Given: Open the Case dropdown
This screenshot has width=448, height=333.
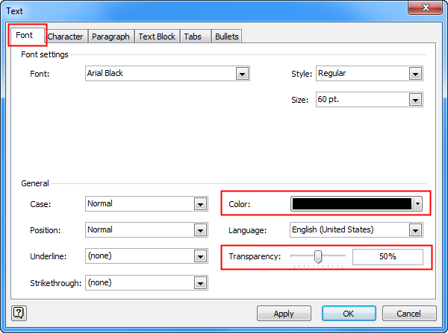Looking at the screenshot, I should [199, 204].
